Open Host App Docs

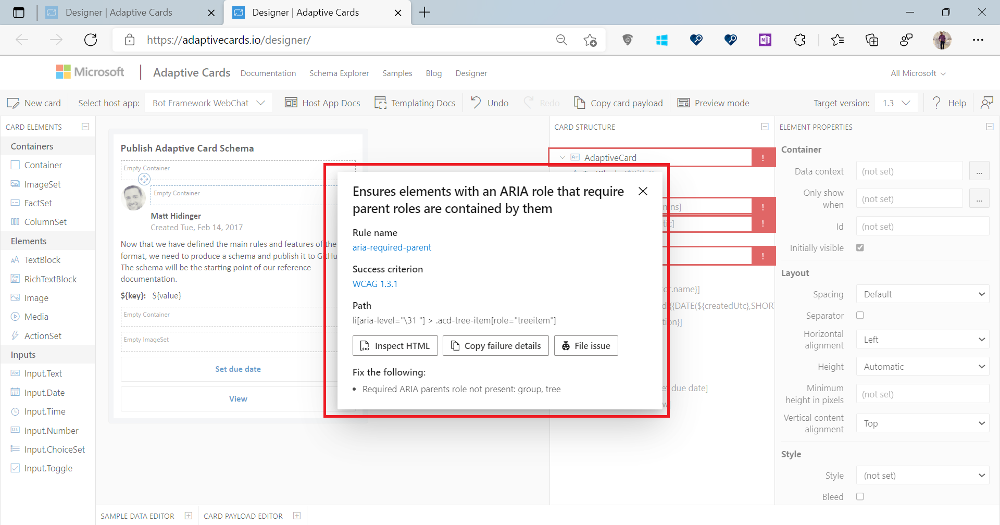(323, 103)
